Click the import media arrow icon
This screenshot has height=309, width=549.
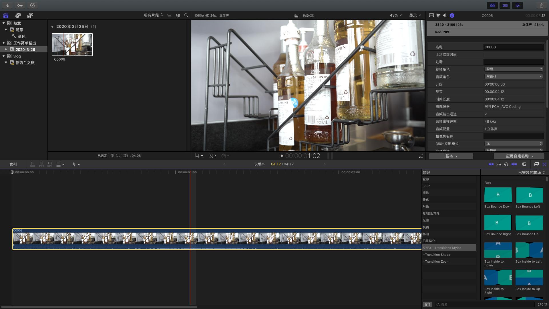pyautogui.click(x=8, y=5)
